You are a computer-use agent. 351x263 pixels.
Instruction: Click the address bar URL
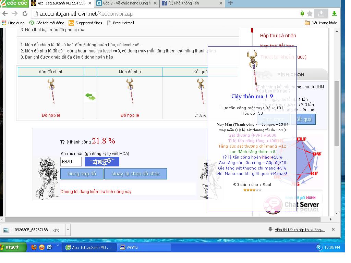coord(86,14)
